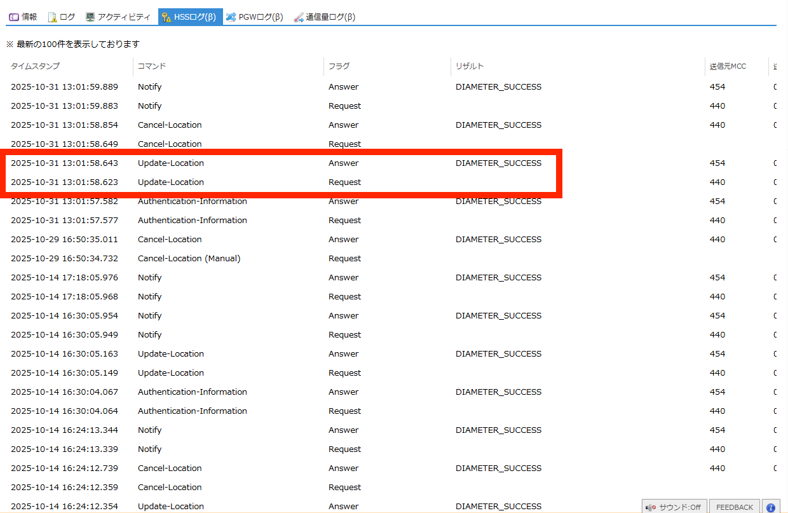Click the blue info icon button
Screen dimensions: 788x513
[x=770, y=507]
